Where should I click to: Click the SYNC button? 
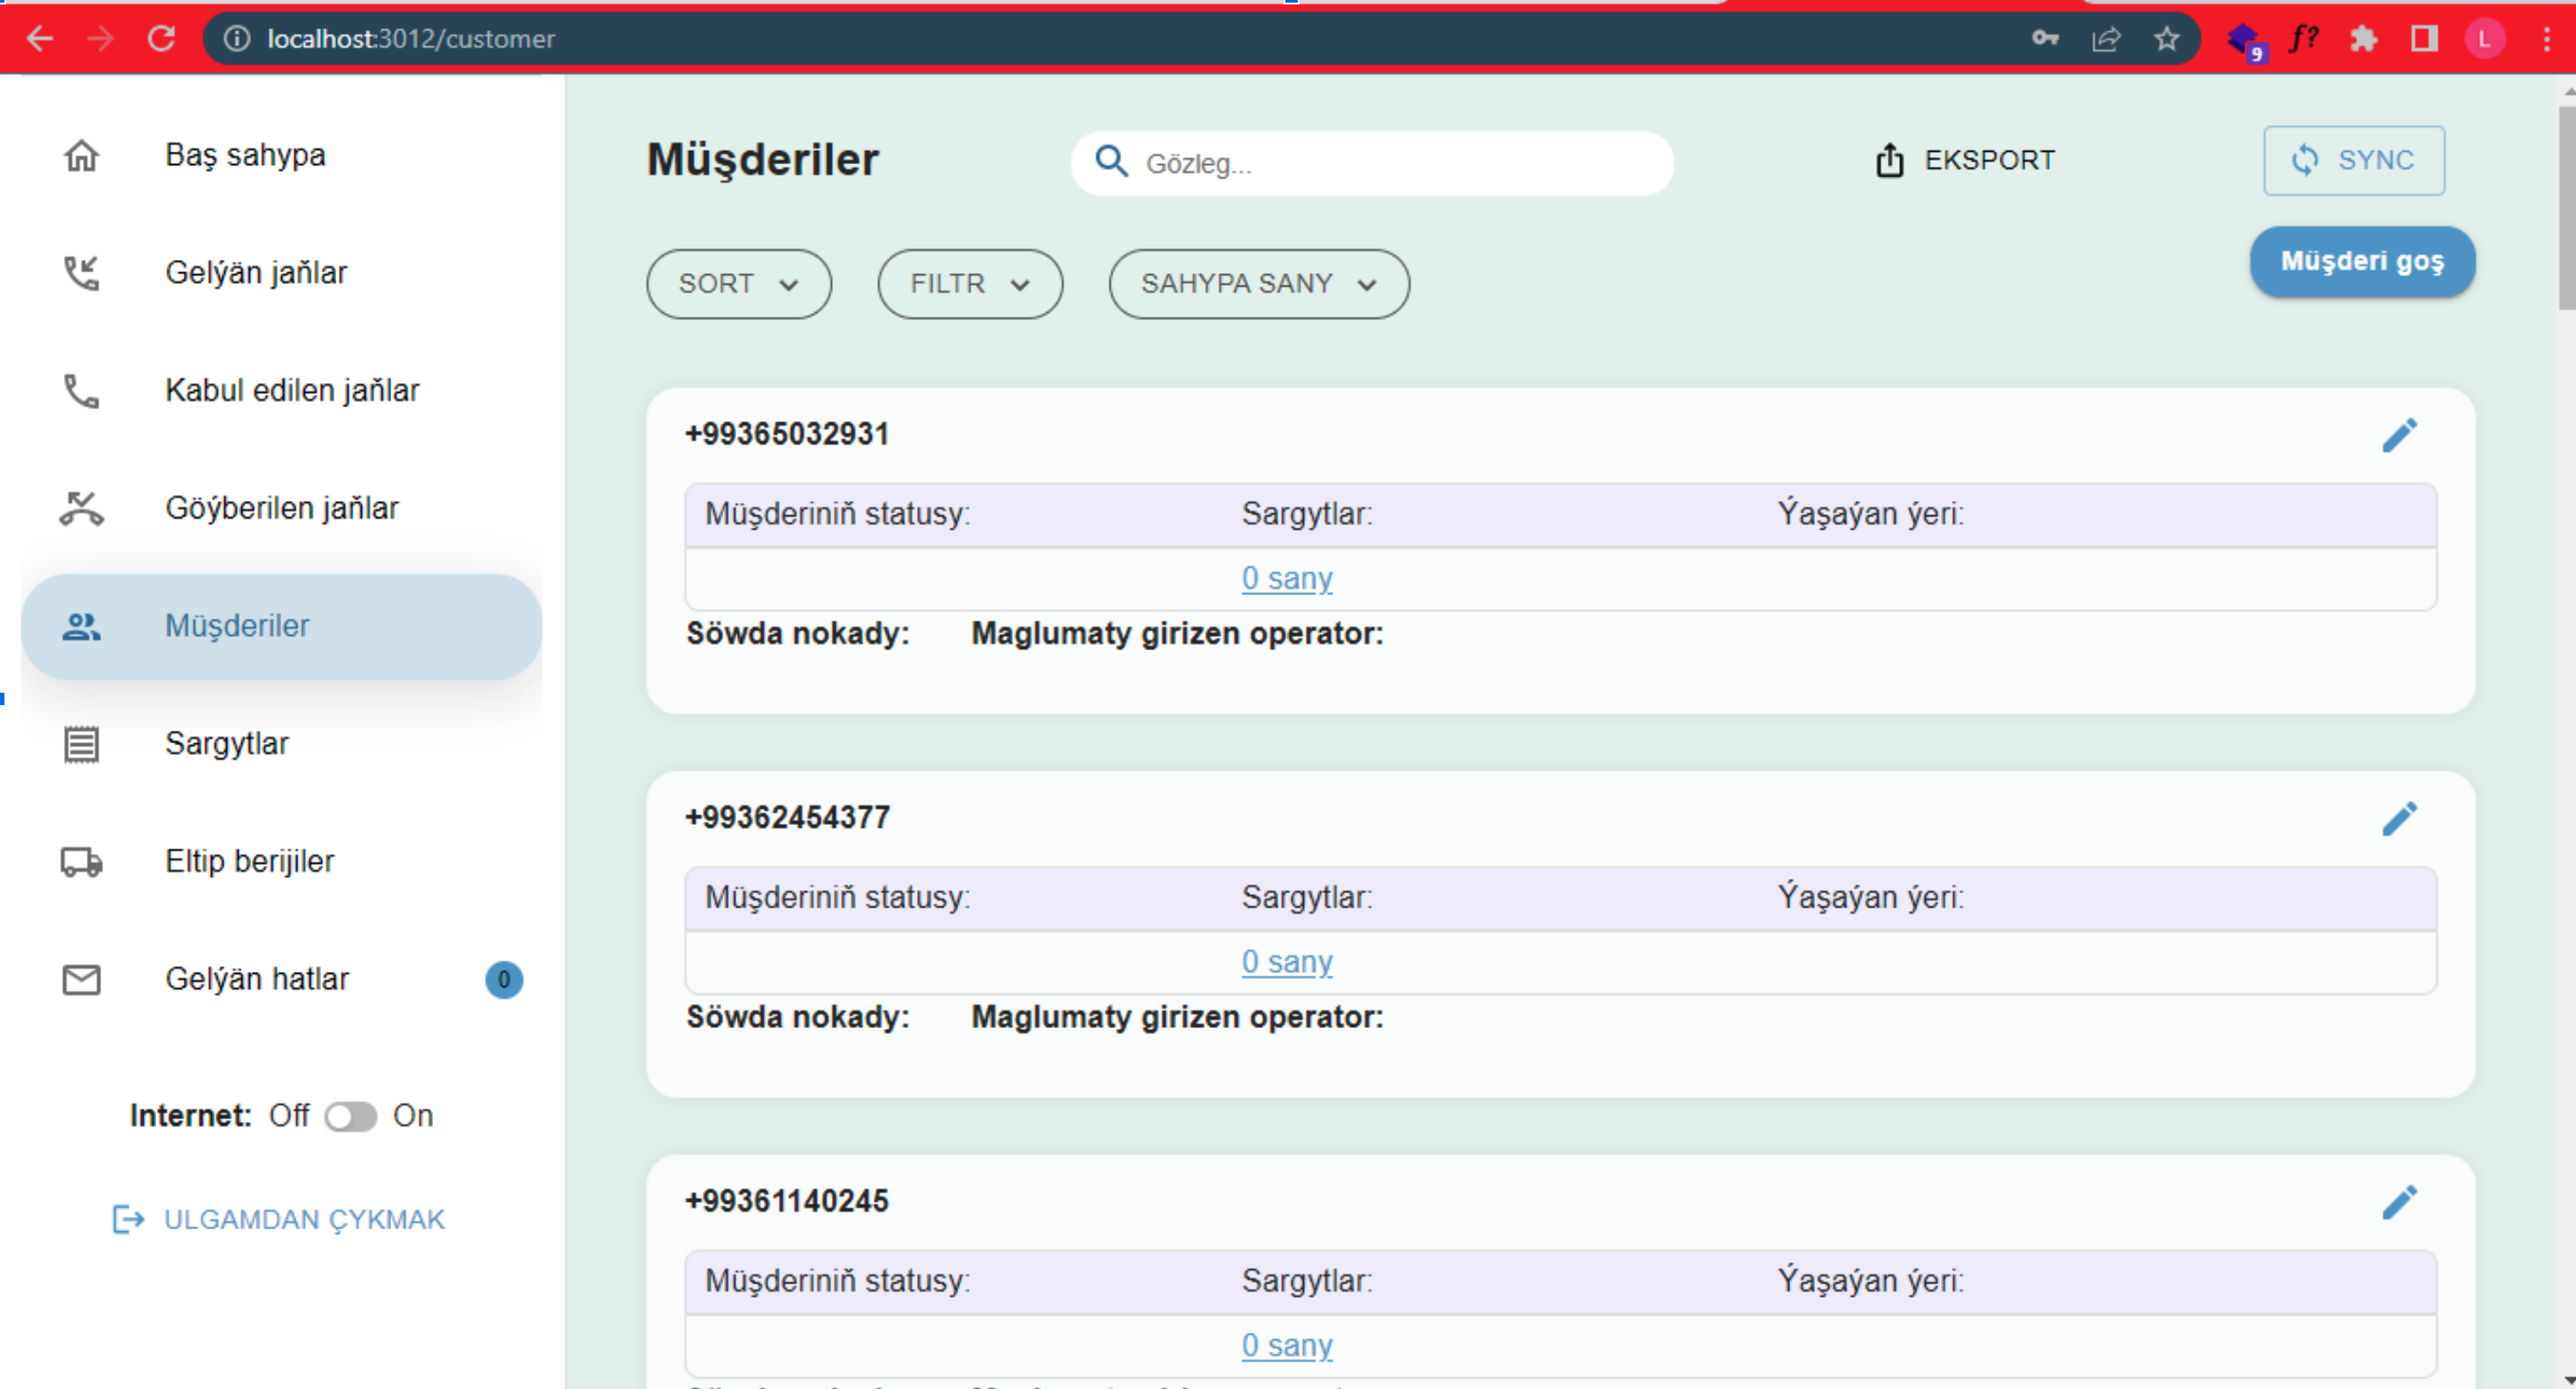click(2354, 160)
